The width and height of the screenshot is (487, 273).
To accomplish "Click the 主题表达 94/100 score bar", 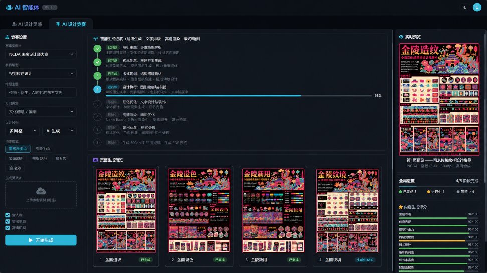I will coord(438,218).
